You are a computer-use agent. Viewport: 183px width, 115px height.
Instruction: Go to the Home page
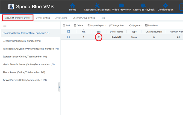coord(73,7)
